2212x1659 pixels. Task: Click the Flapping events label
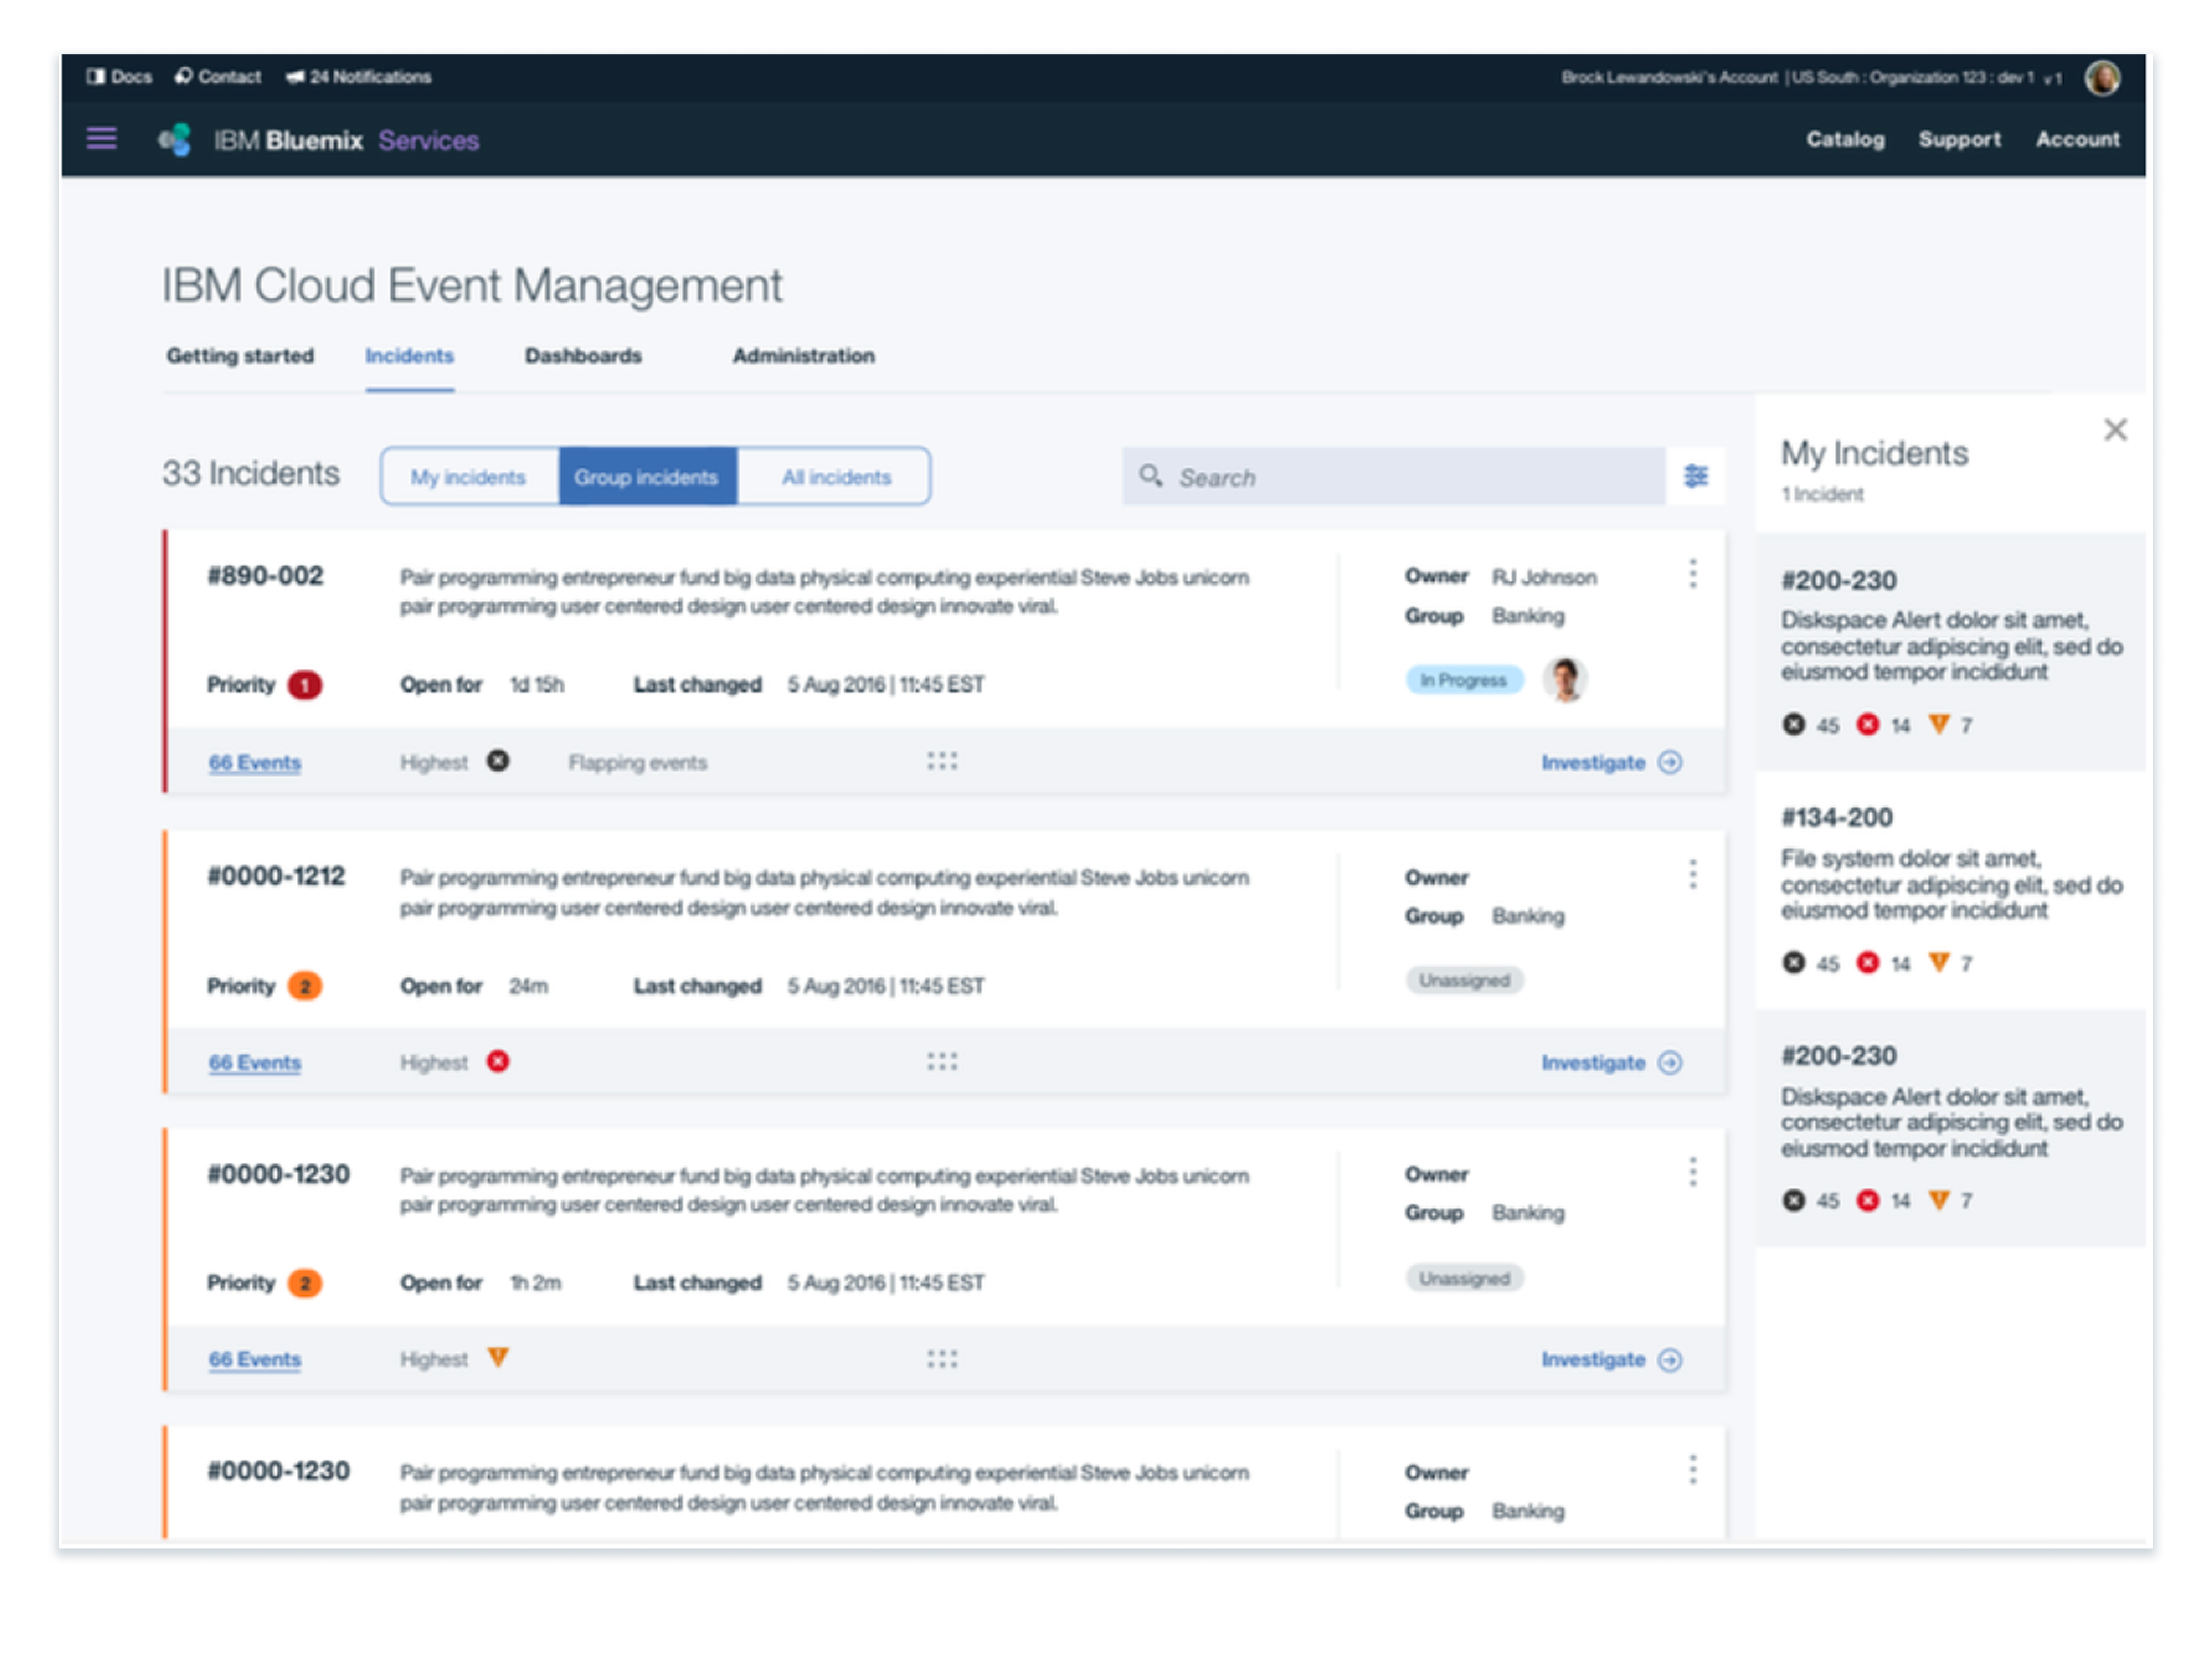tap(637, 762)
